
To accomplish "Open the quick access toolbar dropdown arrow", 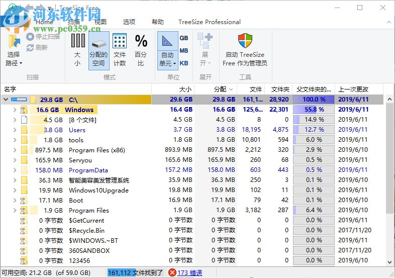I will pyautogui.click(x=50, y=8).
